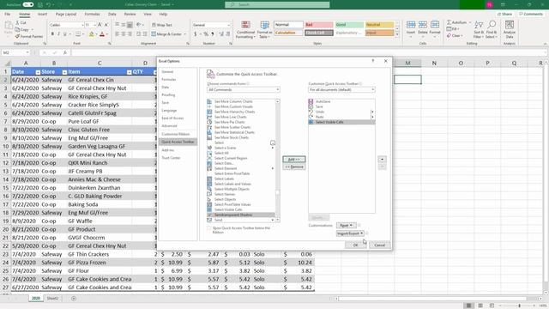Click the Search box in title bar
This screenshot has width=549, height=309.
(277, 4)
